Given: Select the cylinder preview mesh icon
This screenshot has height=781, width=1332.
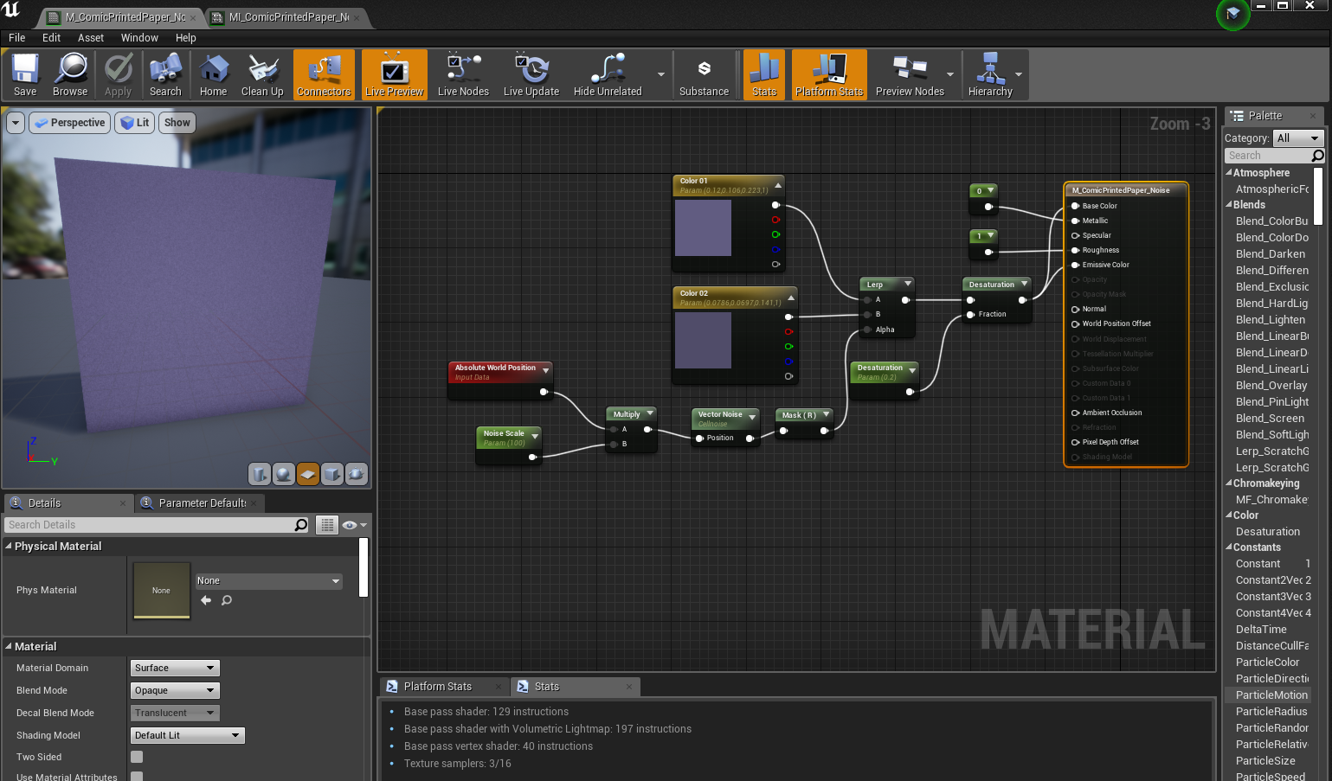Looking at the screenshot, I should [x=260, y=474].
